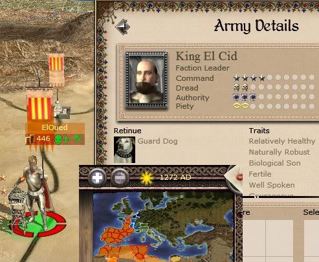Image resolution: width=319 pixels, height=262 pixels.
Task: Click King El Cid's portrait
Action: [x=147, y=80]
